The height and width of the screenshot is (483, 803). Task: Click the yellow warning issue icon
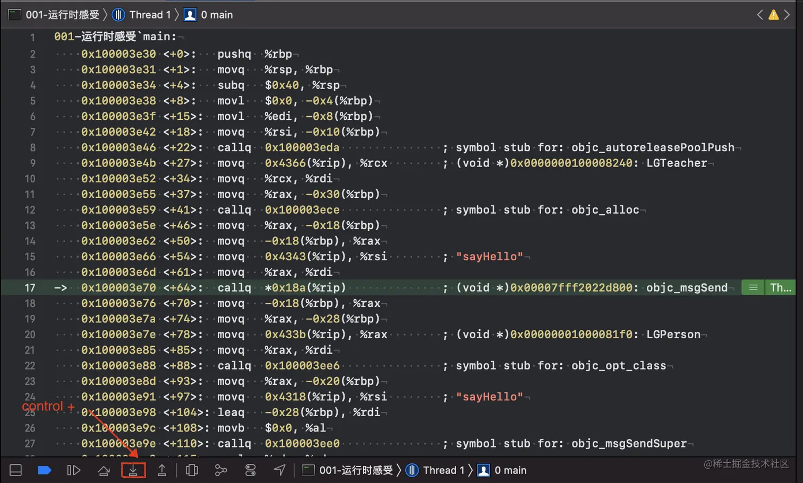774,15
